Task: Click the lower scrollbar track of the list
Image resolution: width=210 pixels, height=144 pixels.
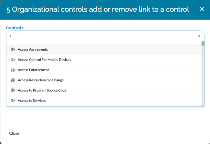Action: [203, 79]
